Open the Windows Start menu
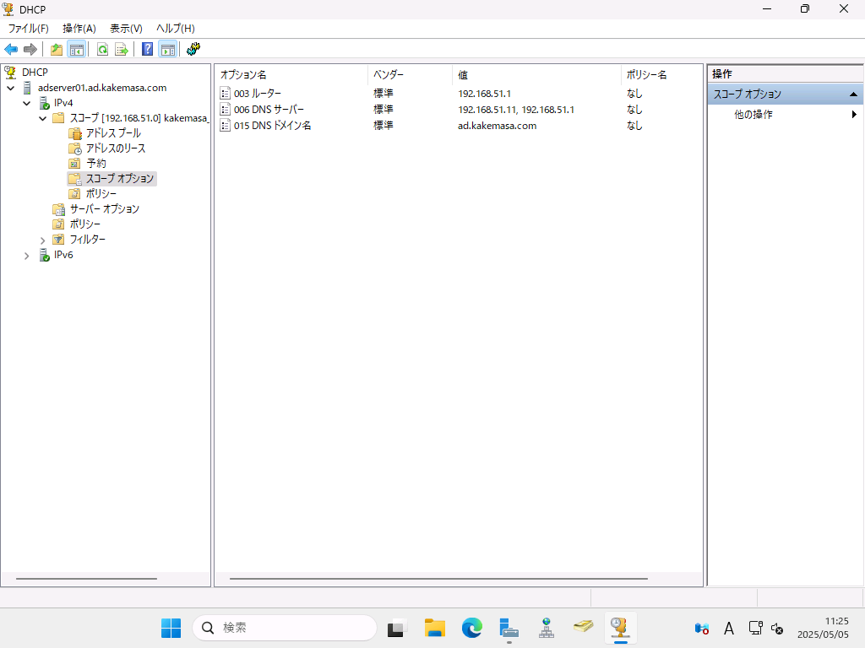The width and height of the screenshot is (865, 648). point(171,628)
